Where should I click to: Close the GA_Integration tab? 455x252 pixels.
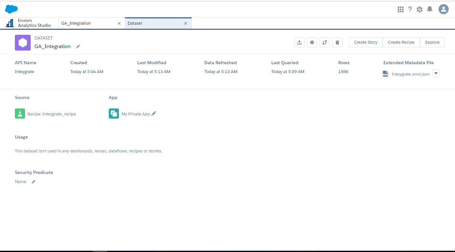(119, 23)
